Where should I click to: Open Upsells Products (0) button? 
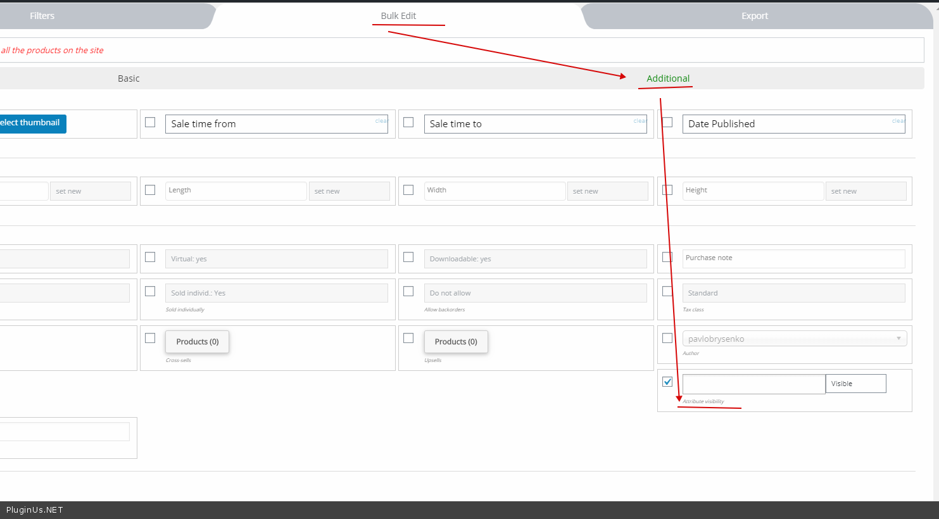[455, 342]
